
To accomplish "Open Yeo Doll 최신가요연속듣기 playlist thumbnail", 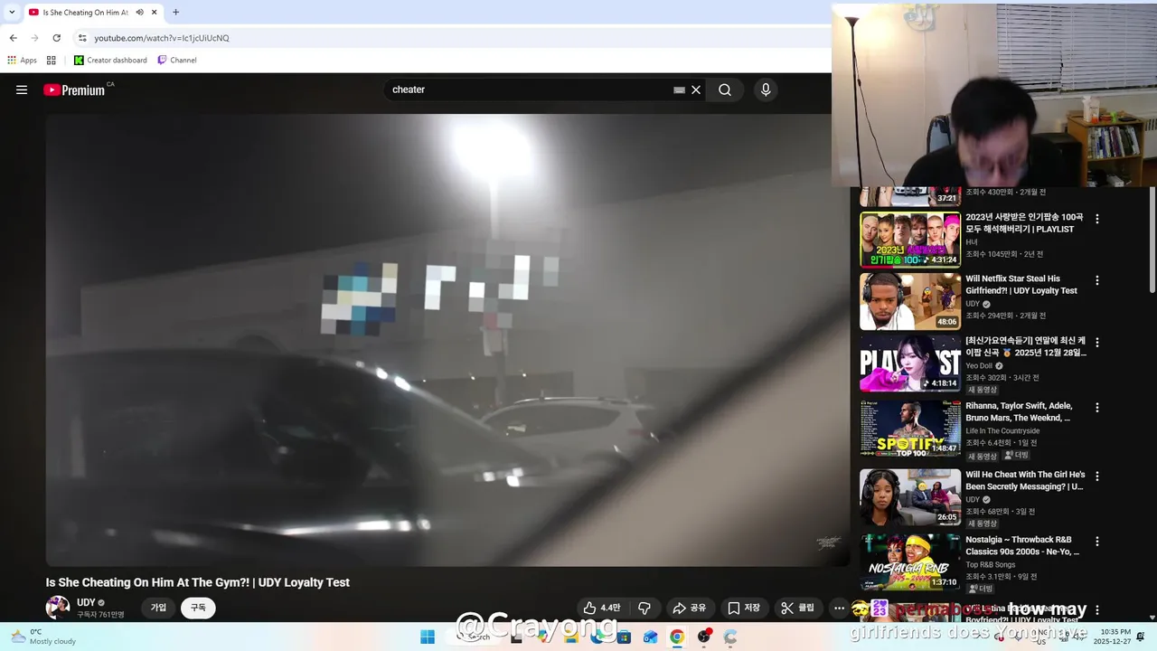I will coord(909,363).
